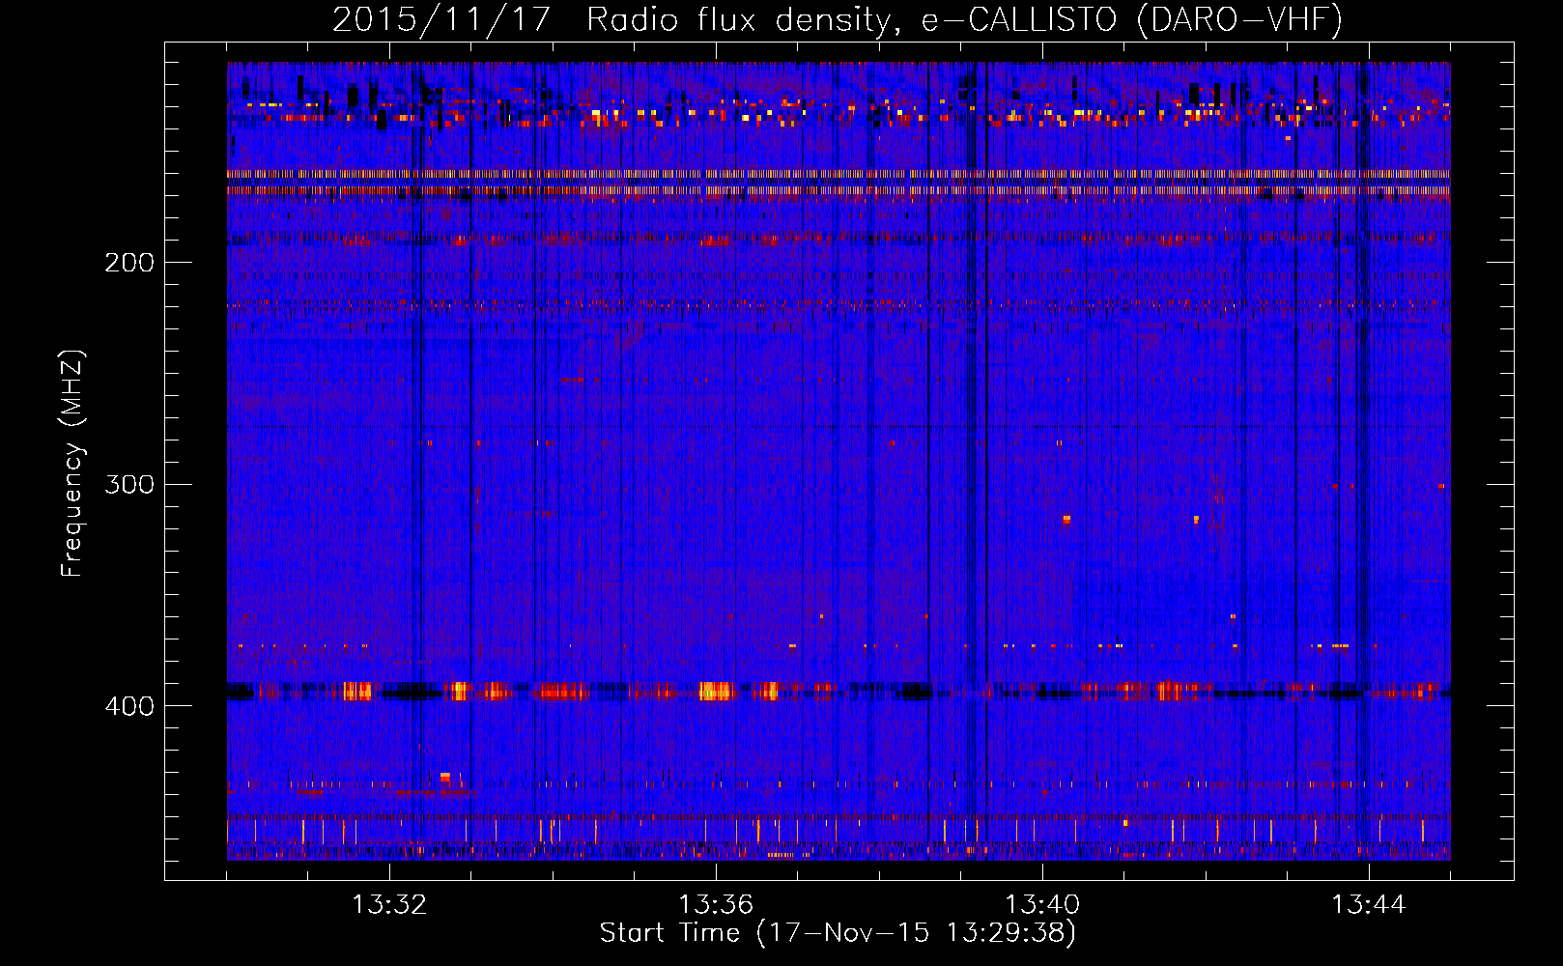Click the 'Start Time (17-Nov-15 13:29:38)' label
1563x966 pixels.
tap(838, 933)
